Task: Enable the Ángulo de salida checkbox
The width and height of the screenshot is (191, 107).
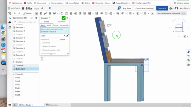Action: click(41, 46)
